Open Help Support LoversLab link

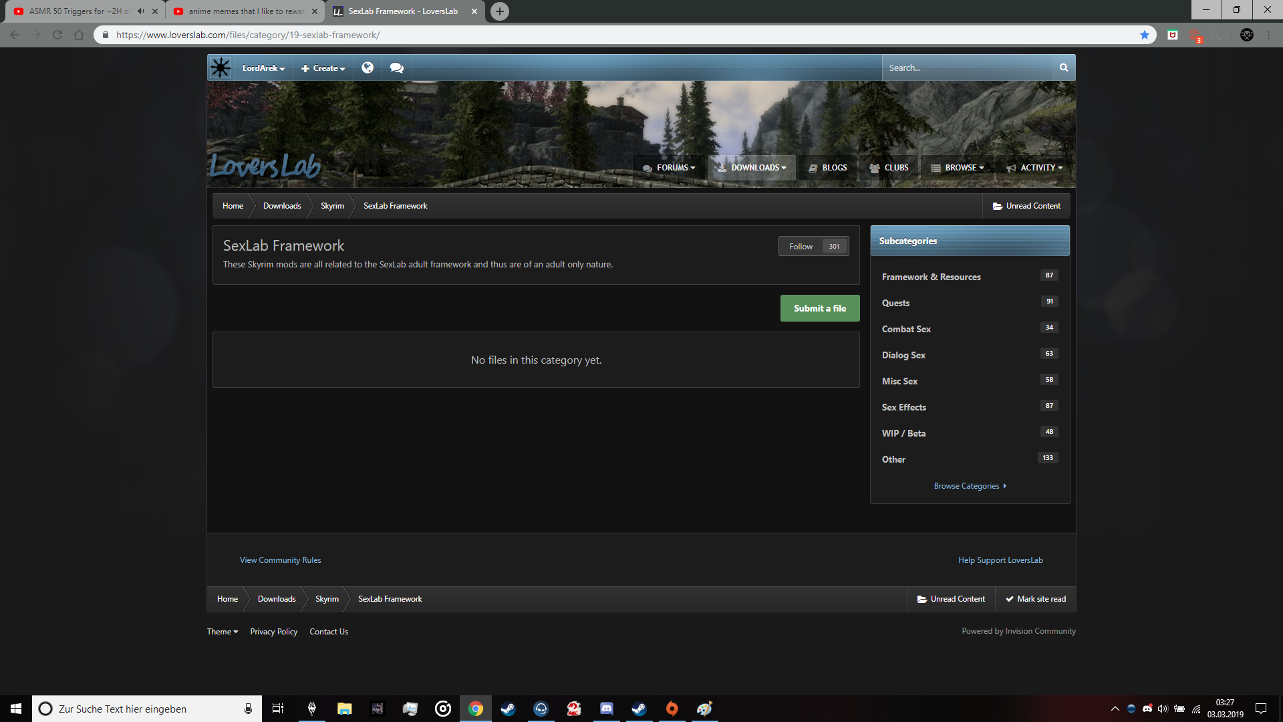[1000, 560]
